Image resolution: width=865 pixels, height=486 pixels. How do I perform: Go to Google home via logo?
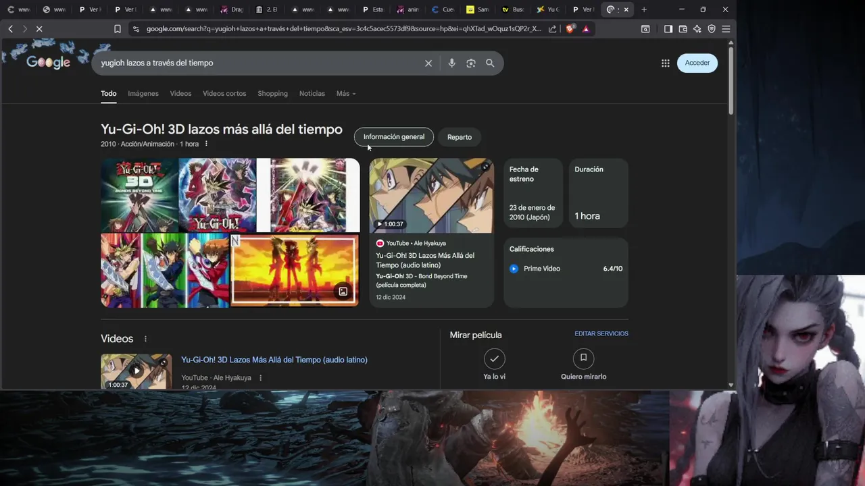click(x=48, y=62)
